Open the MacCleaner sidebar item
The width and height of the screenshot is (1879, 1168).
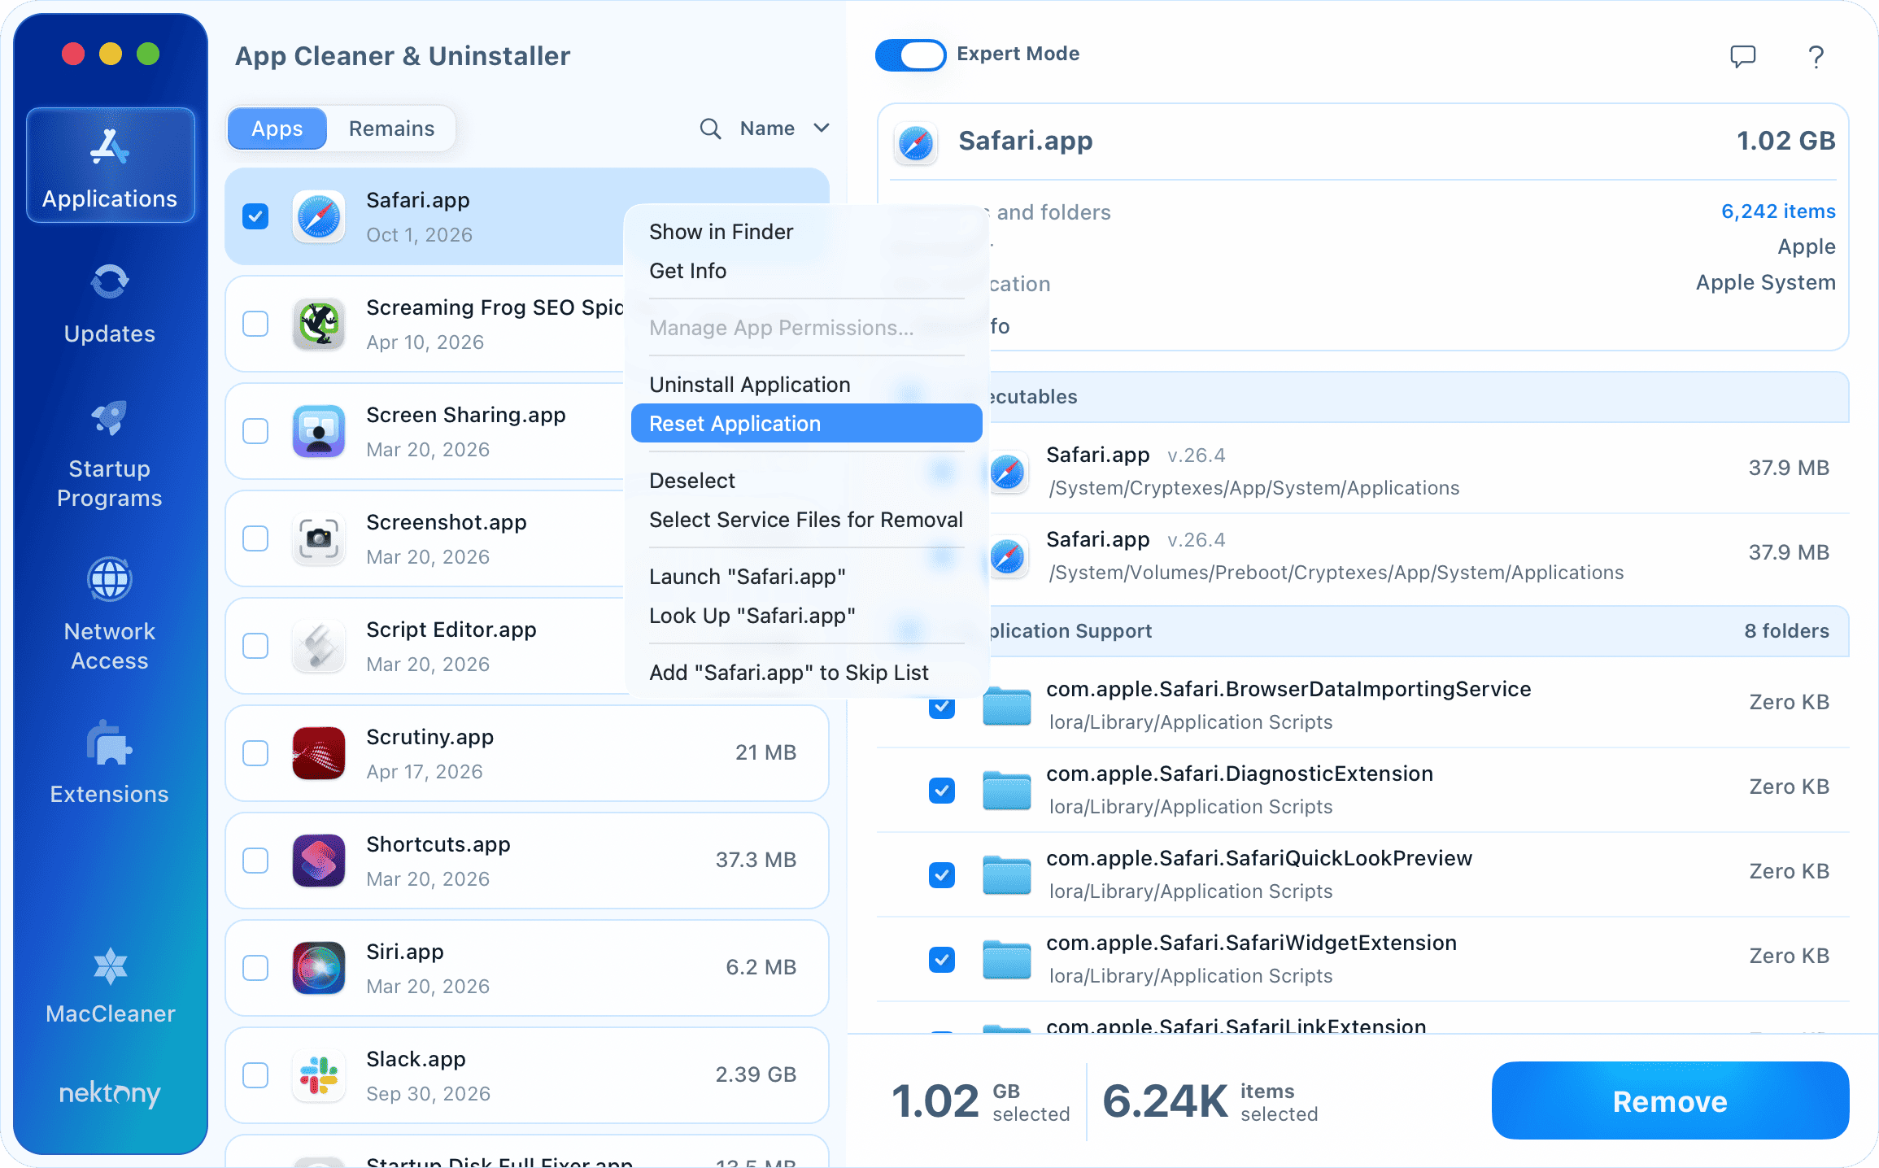click(110, 985)
